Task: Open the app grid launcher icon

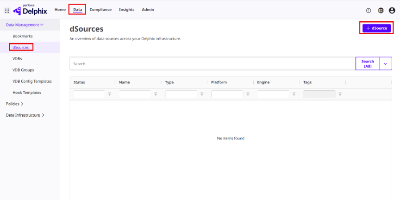Action: click(7, 11)
